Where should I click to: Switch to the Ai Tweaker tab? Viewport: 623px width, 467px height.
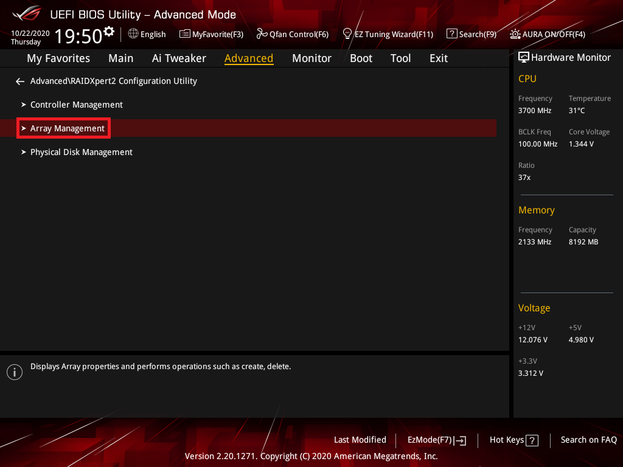[179, 58]
